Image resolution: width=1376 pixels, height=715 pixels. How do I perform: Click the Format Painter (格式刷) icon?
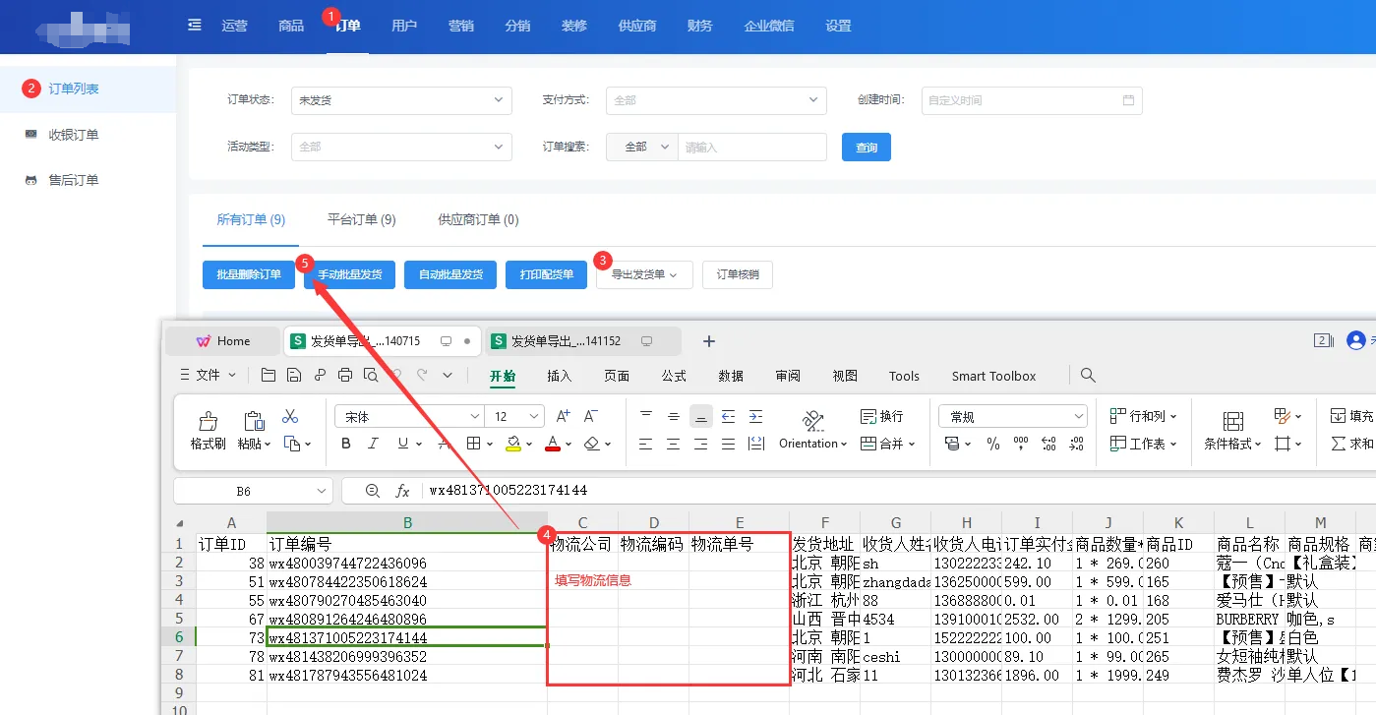click(209, 421)
